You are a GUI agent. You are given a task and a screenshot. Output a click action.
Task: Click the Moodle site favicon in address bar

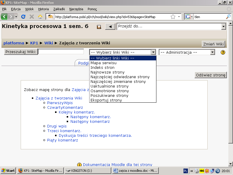click(50, 17)
